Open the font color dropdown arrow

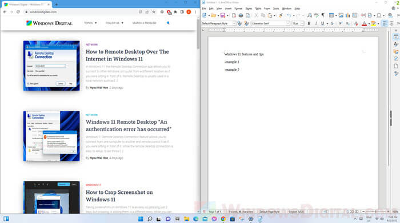tap(369, 24)
